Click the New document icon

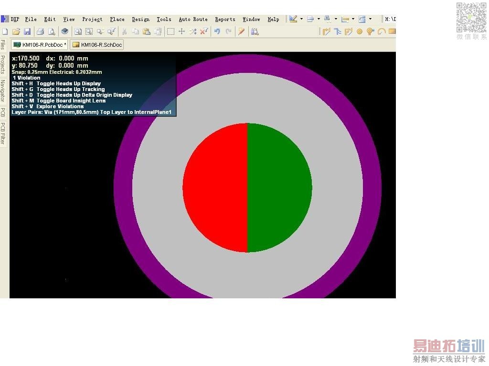click(x=5, y=31)
